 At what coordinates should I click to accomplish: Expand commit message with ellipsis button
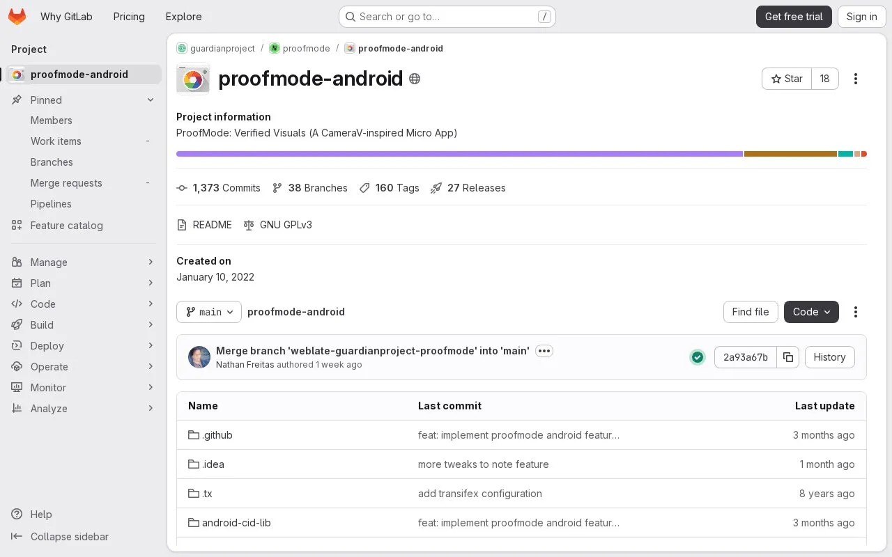click(544, 351)
